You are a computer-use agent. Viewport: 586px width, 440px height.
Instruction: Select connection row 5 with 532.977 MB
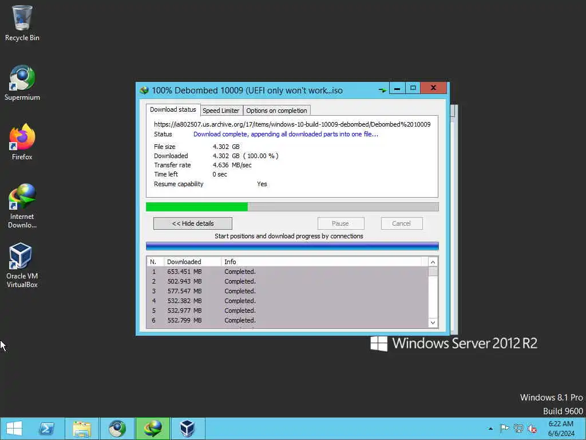[x=287, y=311]
